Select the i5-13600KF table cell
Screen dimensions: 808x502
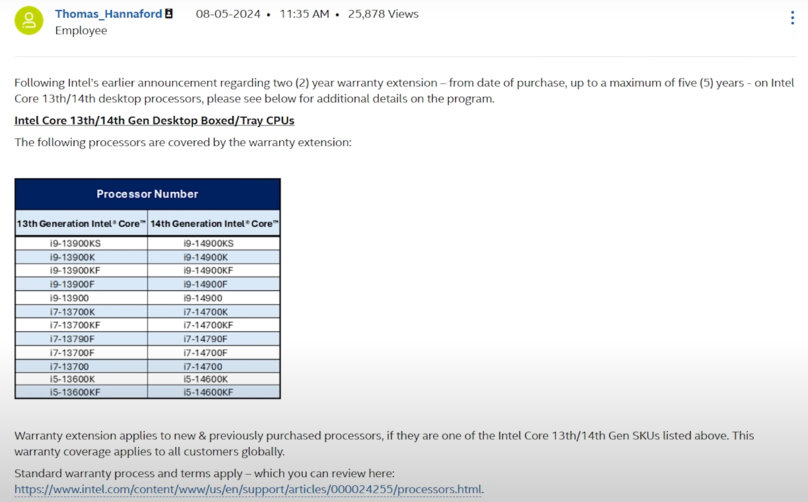click(81, 392)
